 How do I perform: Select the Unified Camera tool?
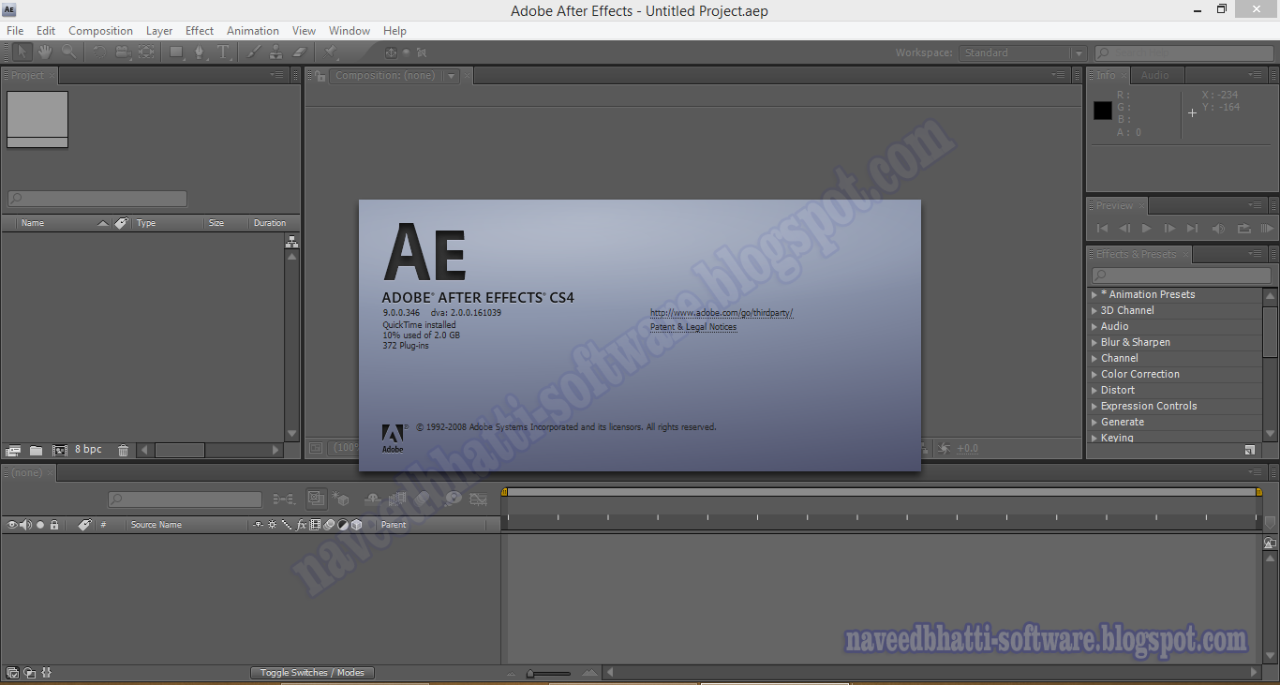(x=123, y=52)
